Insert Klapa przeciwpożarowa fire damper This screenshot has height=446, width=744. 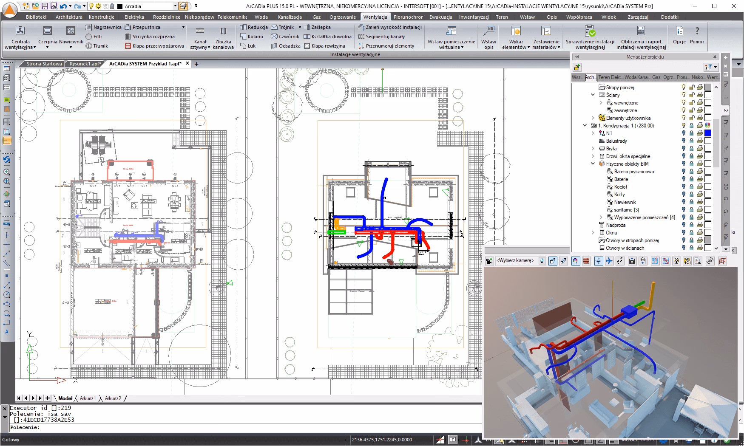coord(154,46)
